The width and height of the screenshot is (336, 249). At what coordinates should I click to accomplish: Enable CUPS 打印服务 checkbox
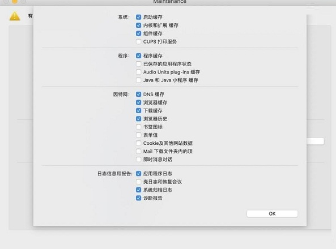click(x=138, y=41)
